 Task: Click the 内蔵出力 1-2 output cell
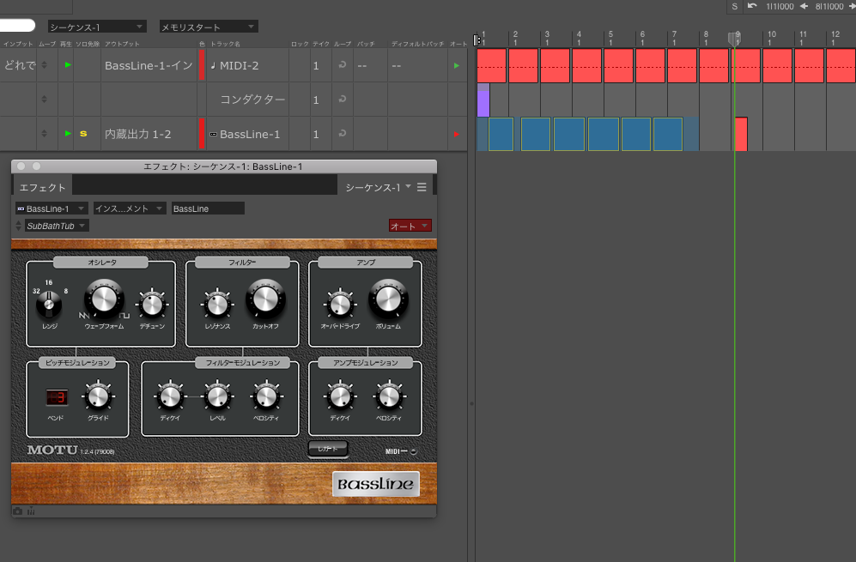pyautogui.click(x=149, y=134)
